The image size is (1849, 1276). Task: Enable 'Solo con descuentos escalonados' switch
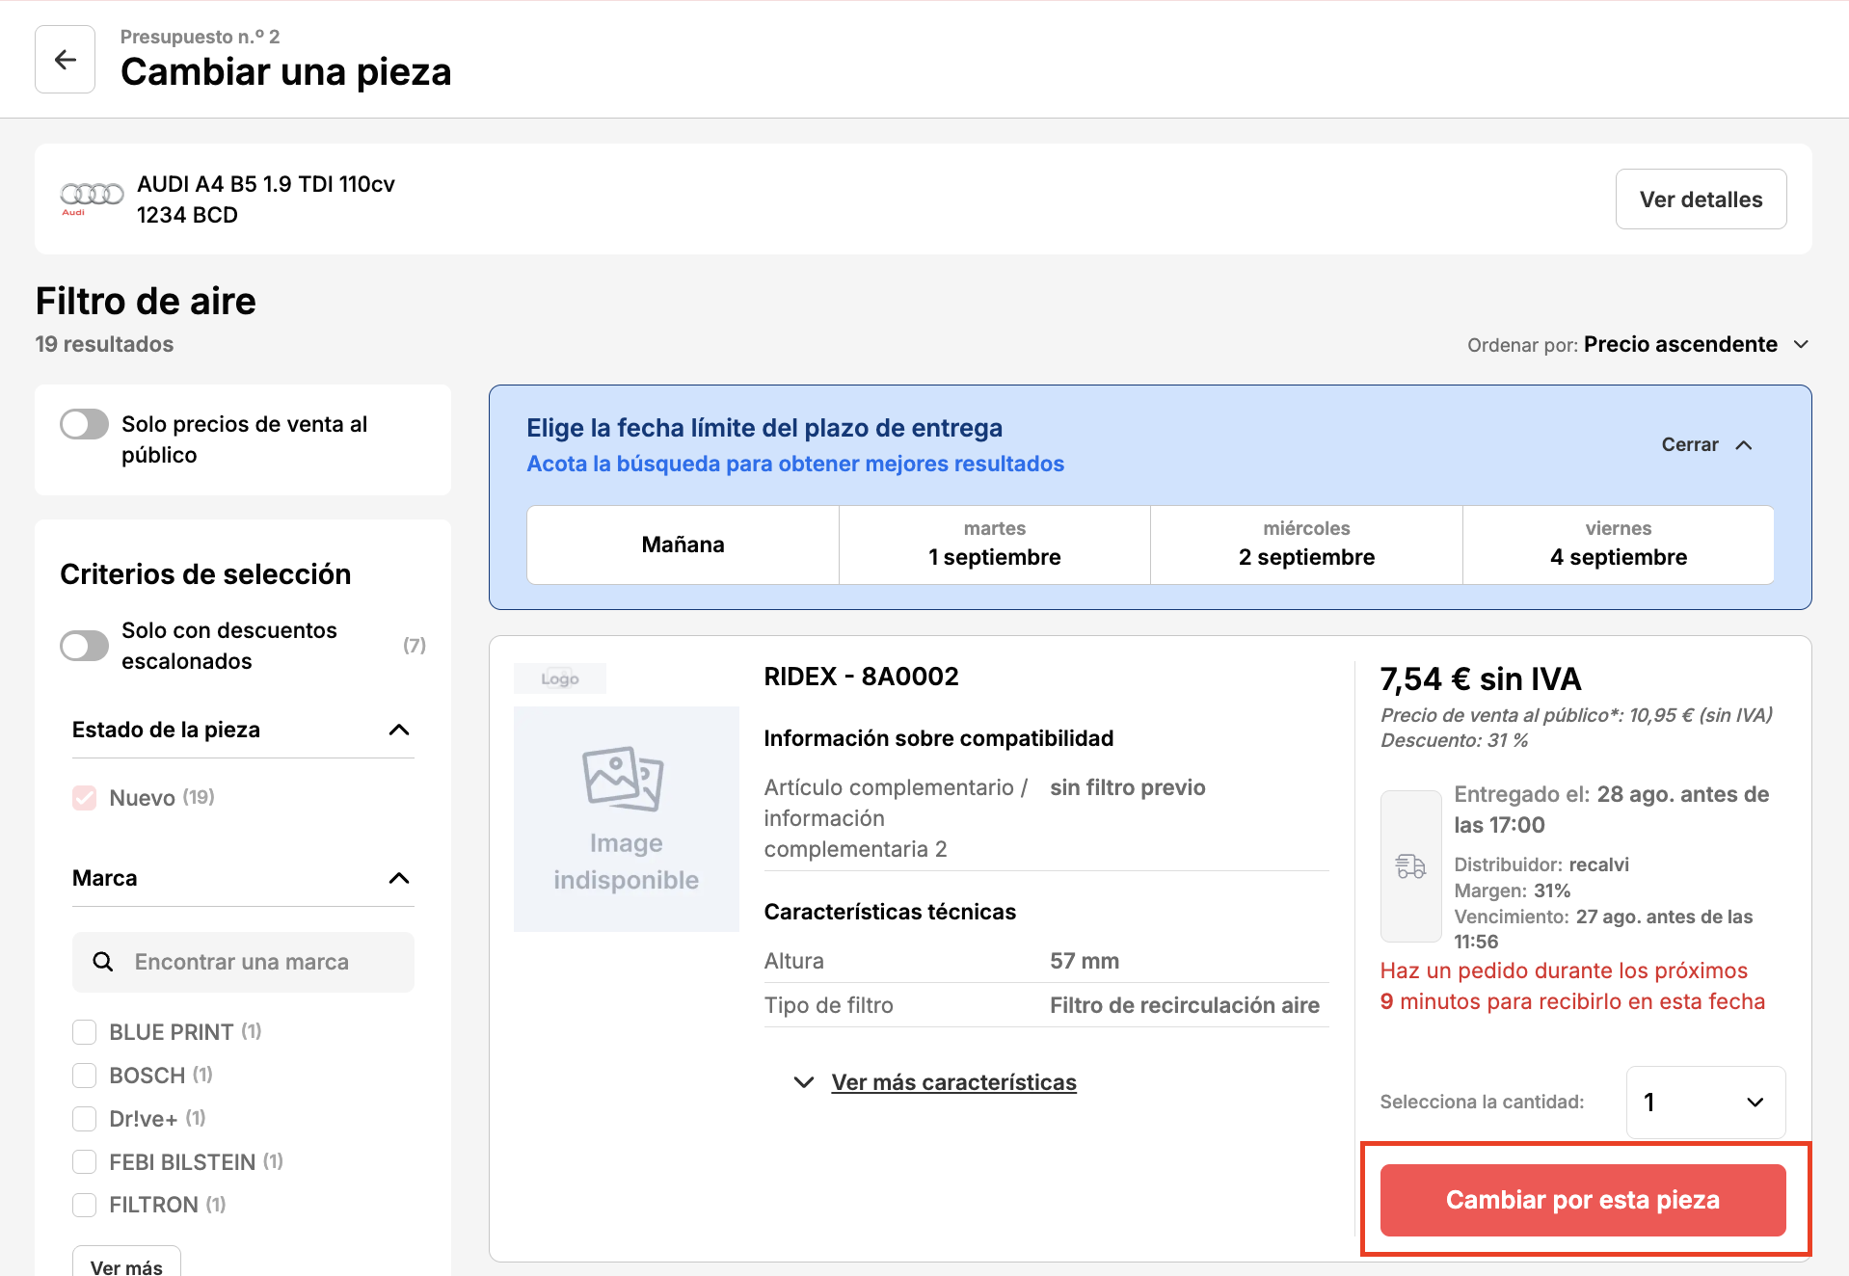point(85,646)
